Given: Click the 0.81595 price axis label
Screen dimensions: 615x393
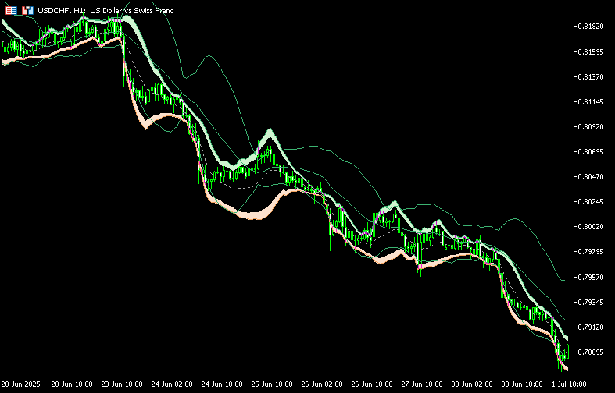Looking at the screenshot, I should [x=590, y=51].
